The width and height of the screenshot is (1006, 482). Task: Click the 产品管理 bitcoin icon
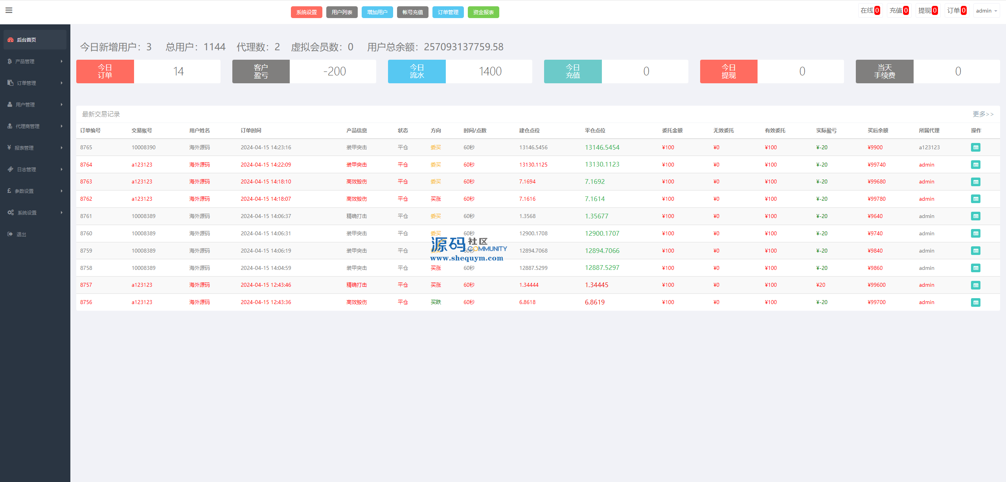[x=9, y=61]
